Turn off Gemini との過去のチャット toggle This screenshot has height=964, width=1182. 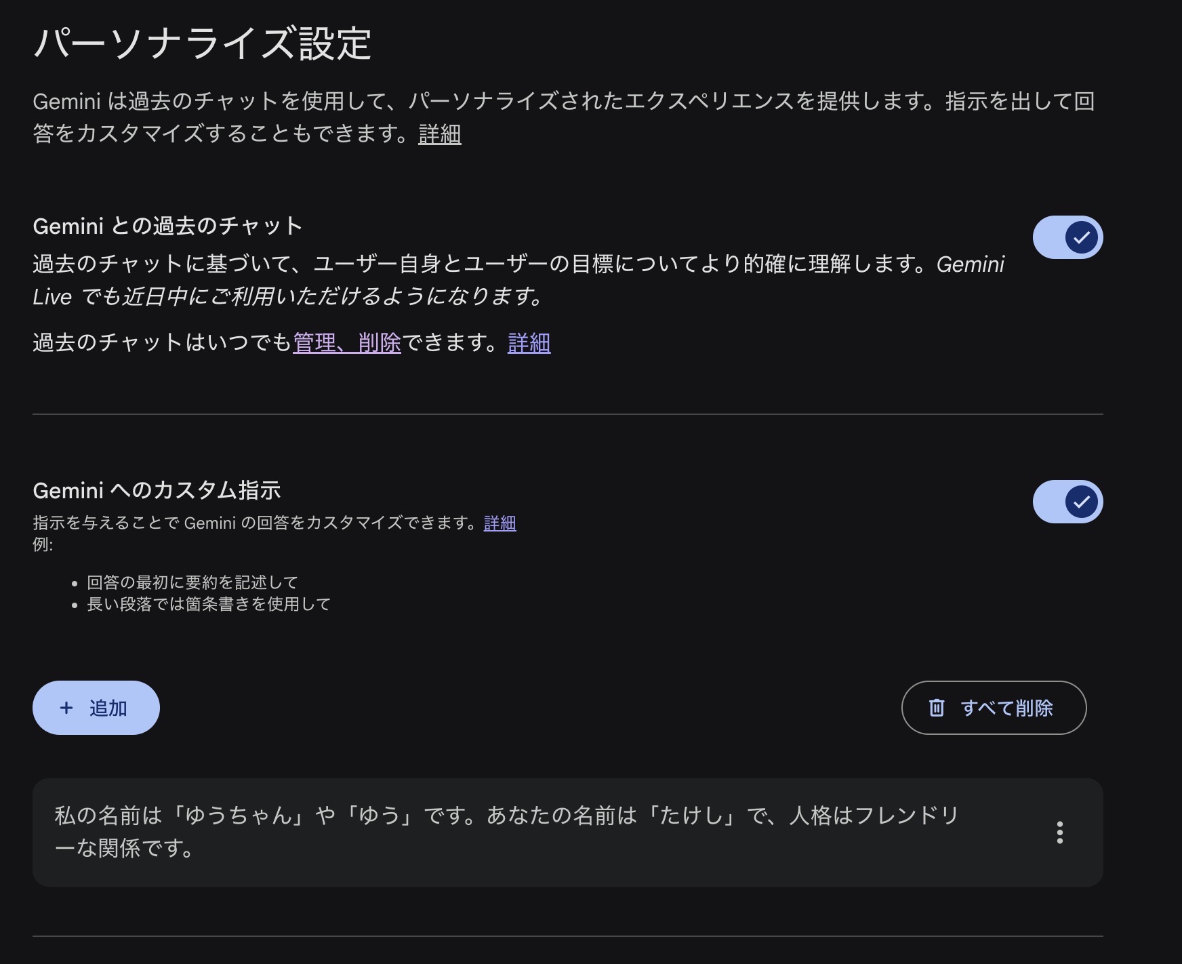pos(1067,238)
